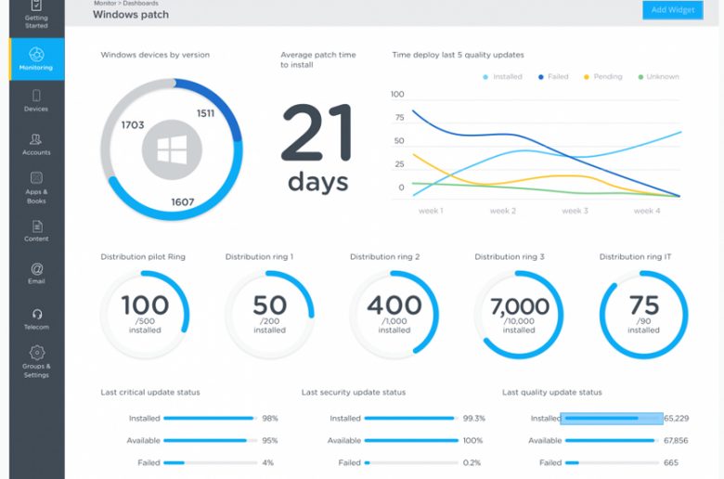Click the critical update Failed progress bar

(x=210, y=462)
